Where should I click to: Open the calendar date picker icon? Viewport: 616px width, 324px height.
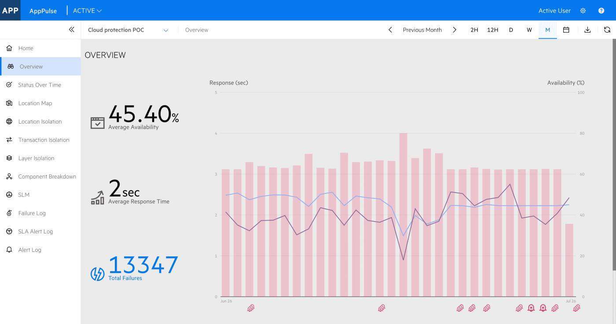566,30
